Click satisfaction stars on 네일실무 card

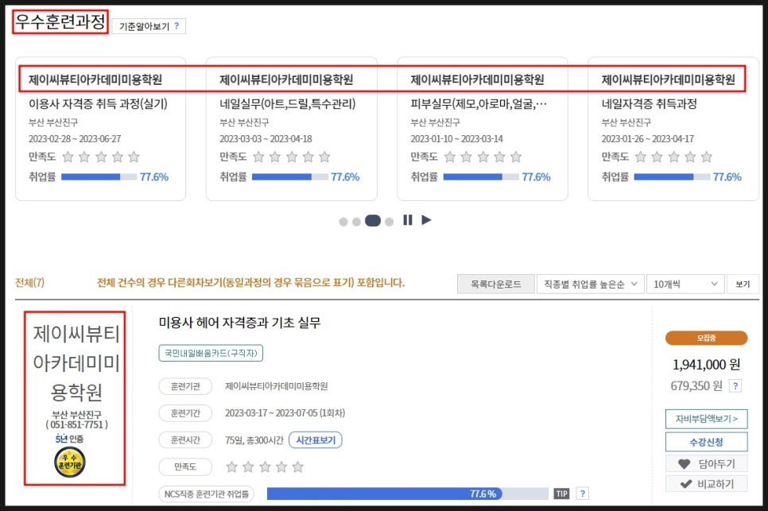[x=292, y=157]
